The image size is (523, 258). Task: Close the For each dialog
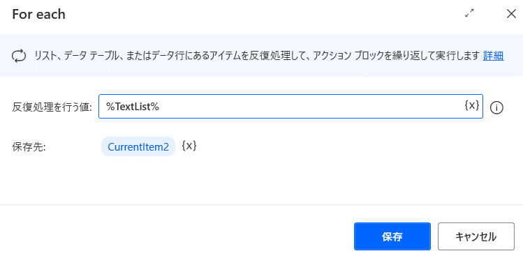click(511, 14)
